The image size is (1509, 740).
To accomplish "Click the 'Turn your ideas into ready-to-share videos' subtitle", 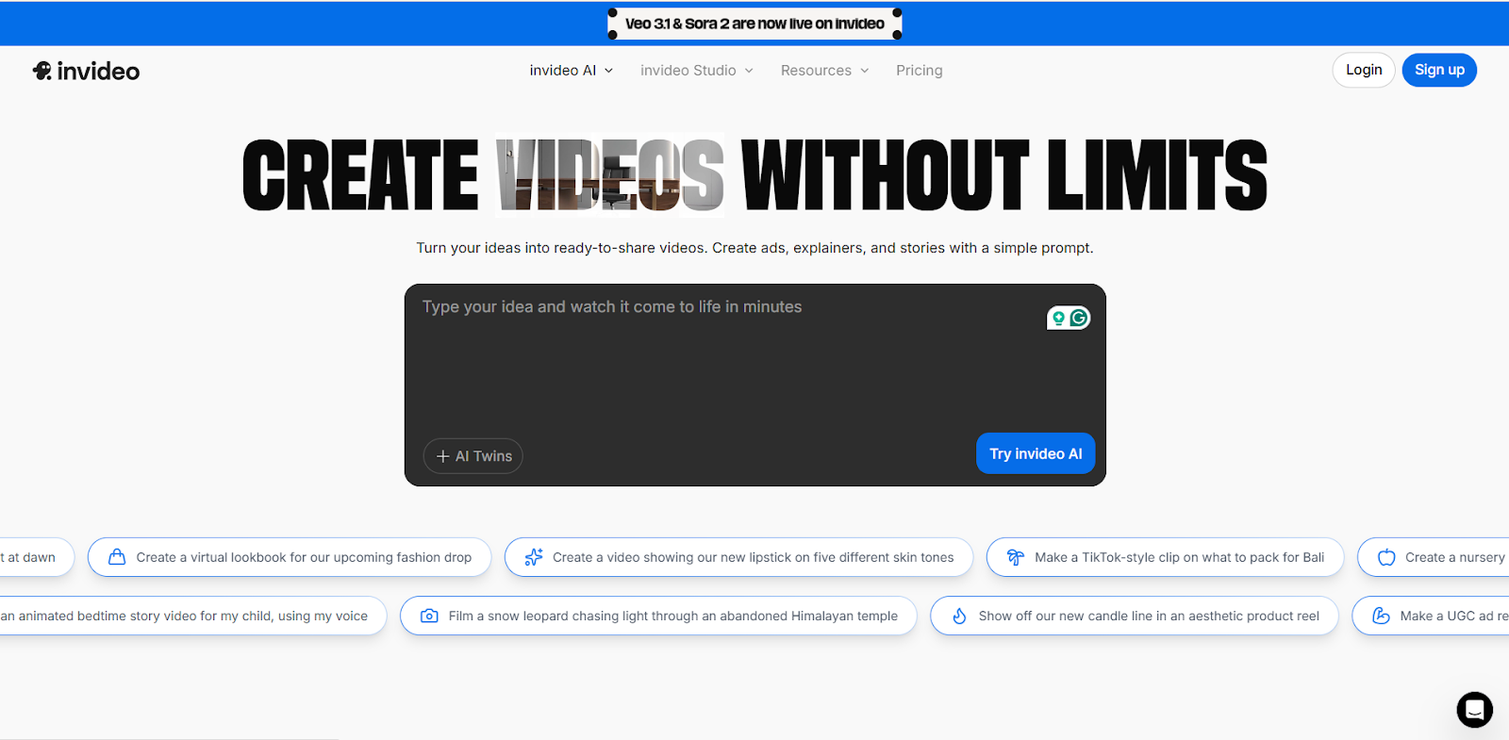I will [754, 248].
